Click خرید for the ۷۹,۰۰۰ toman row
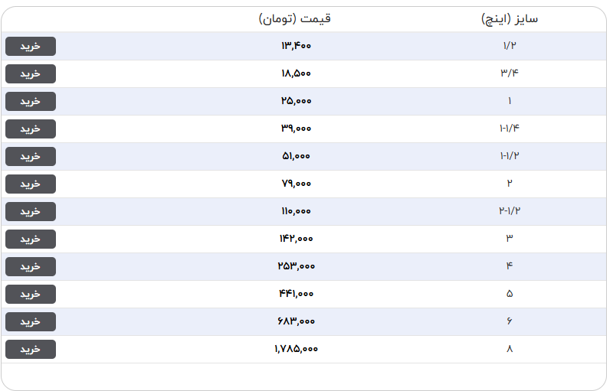This screenshot has width=613, height=391. [31, 184]
